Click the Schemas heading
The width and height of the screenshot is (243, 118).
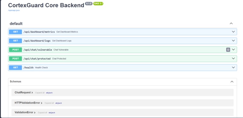pyautogui.click(x=15, y=81)
